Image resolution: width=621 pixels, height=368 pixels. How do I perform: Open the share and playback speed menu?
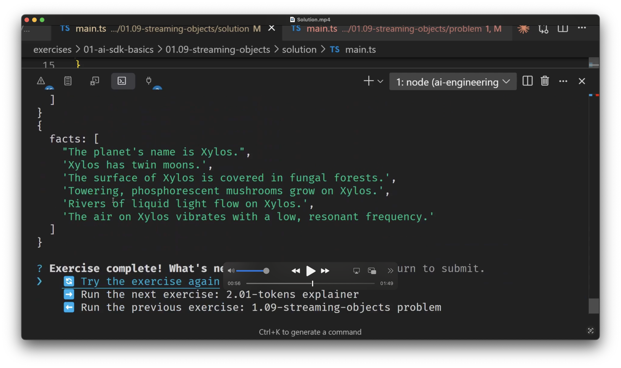pos(390,271)
